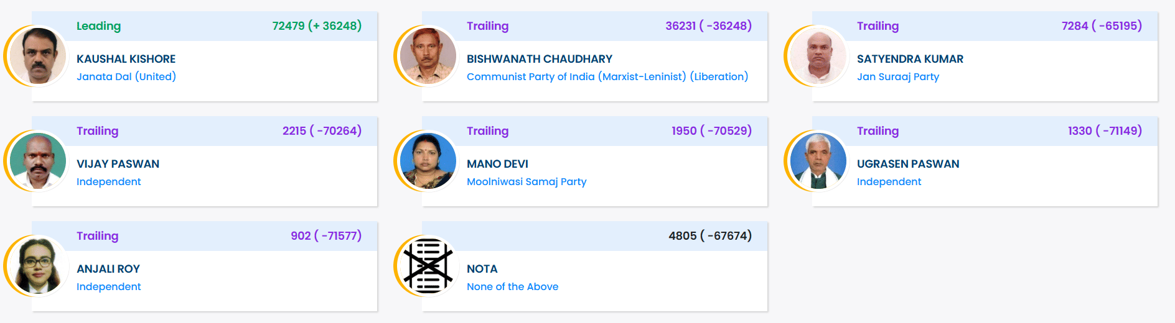Click the Moolniwasi Samaj Party label
This screenshot has height=323, width=1175.
526,181
